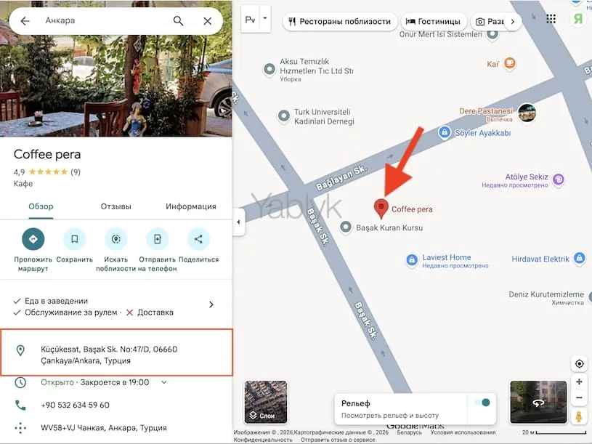Screen dimensions: 592x444
Task: Expand opening hours dropdown chevron
Action: tap(164, 382)
